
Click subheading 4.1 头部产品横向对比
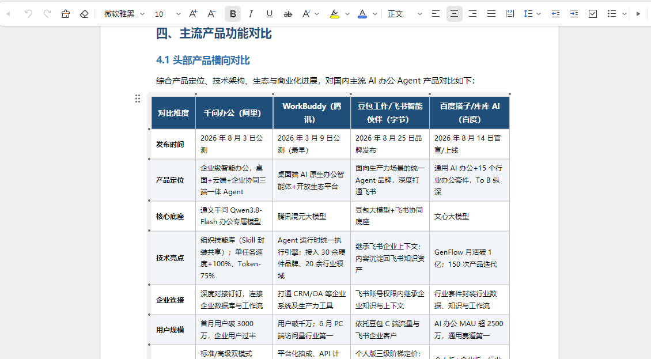pyautogui.click(x=203, y=61)
